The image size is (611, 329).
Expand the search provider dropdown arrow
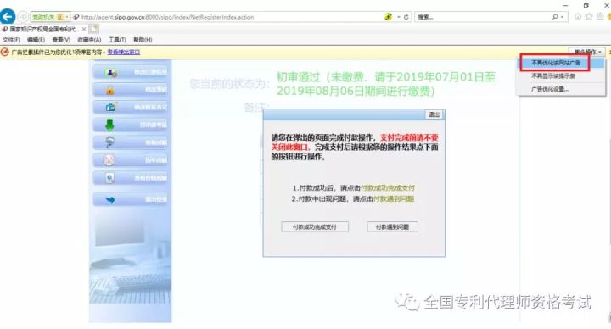tap(563, 17)
